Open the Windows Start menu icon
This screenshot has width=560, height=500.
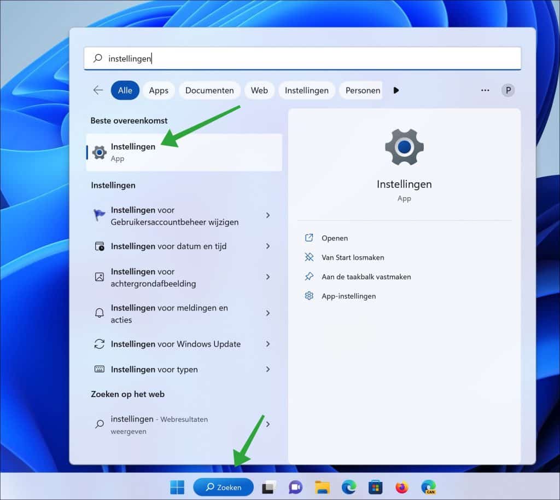coord(177,487)
